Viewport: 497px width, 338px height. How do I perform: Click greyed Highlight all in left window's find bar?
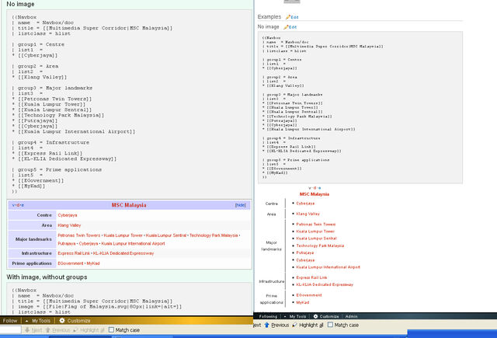89,330
